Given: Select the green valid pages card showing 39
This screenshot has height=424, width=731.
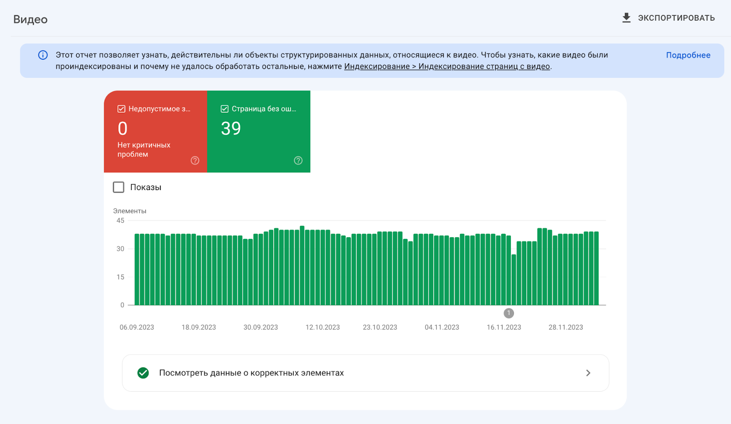Looking at the screenshot, I should [x=259, y=132].
